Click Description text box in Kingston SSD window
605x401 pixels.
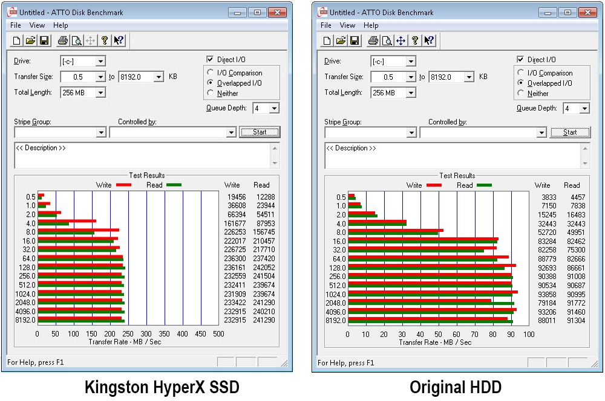[142, 155]
